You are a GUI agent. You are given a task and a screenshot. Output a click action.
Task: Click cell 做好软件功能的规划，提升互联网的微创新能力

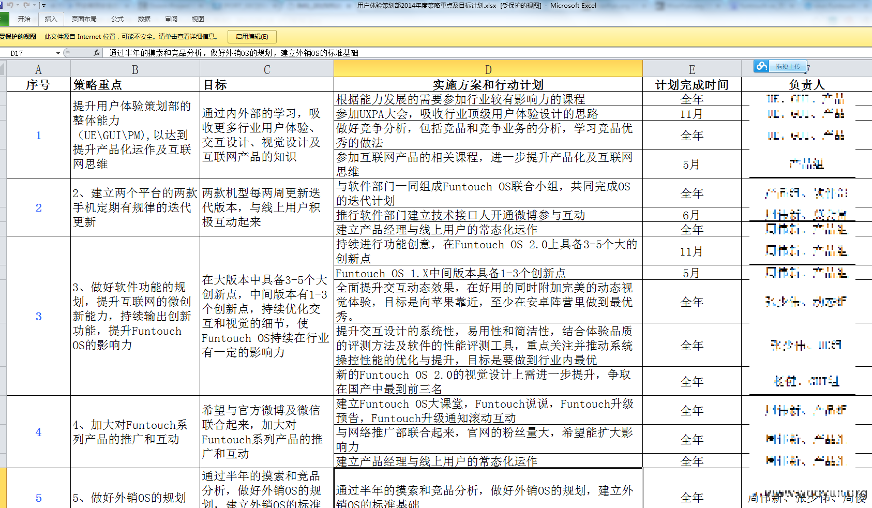[x=135, y=316]
